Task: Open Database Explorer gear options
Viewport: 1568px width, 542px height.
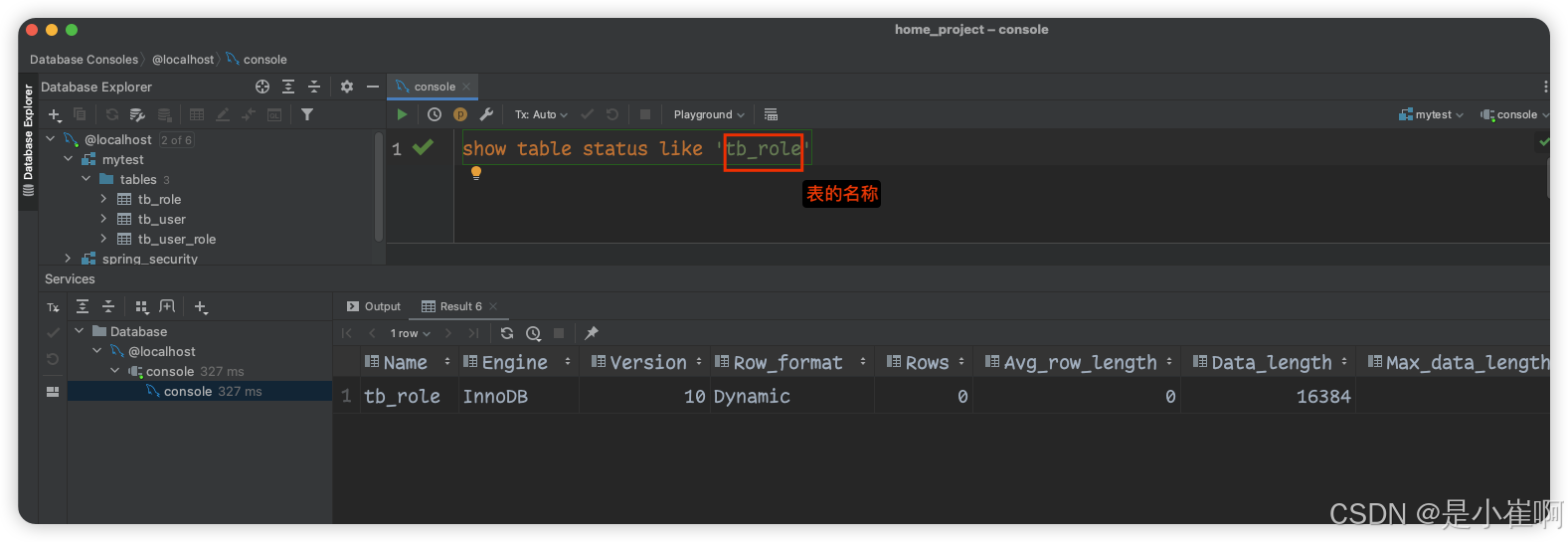Action: click(x=347, y=87)
